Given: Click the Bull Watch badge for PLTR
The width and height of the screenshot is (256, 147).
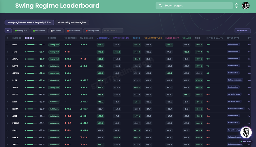Looking at the screenshot, I should [54, 80].
